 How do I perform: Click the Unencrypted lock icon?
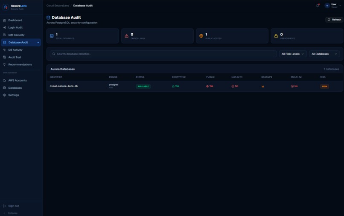click(x=276, y=36)
